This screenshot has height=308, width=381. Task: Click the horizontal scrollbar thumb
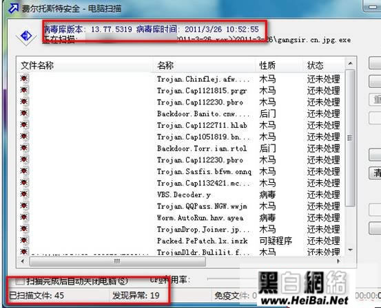pyautogui.click(x=118, y=261)
